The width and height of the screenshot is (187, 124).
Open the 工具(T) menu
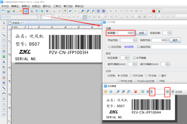(57, 6)
